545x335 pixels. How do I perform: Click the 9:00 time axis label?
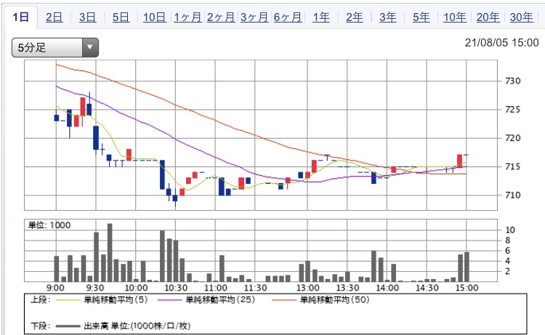click(55, 288)
